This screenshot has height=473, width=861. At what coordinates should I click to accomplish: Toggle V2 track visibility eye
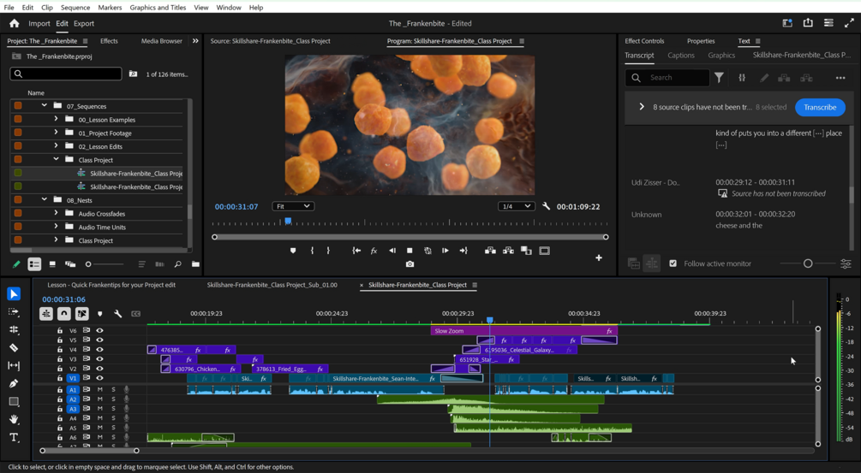point(99,369)
